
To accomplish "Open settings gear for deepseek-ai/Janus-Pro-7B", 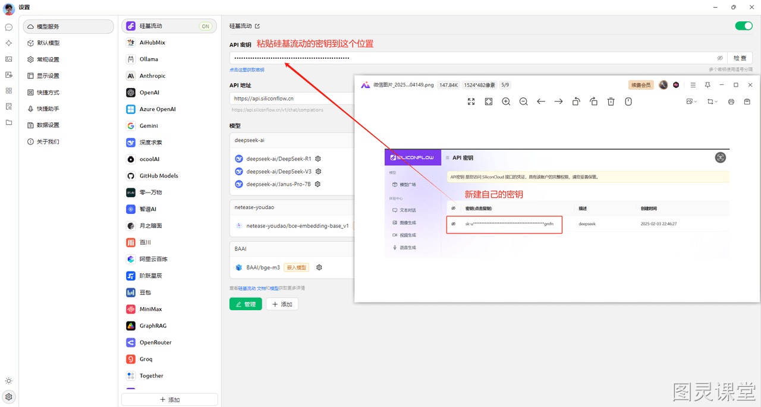I will click(x=317, y=184).
